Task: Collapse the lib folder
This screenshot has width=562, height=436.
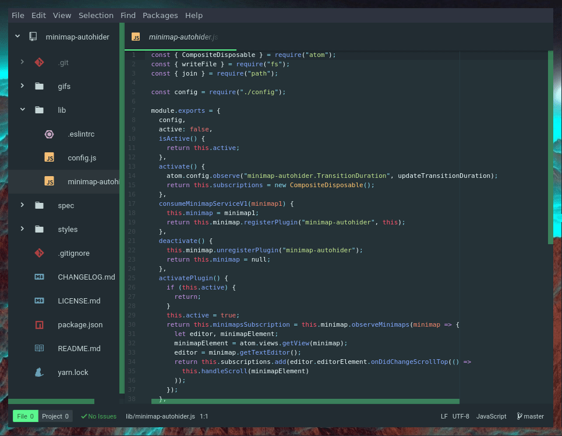Action: pyautogui.click(x=22, y=110)
